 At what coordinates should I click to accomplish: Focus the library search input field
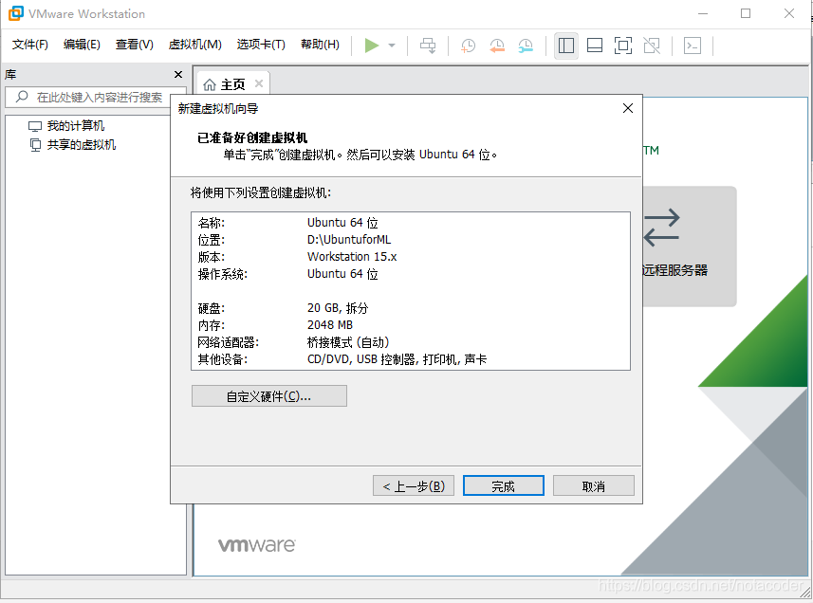(96, 97)
